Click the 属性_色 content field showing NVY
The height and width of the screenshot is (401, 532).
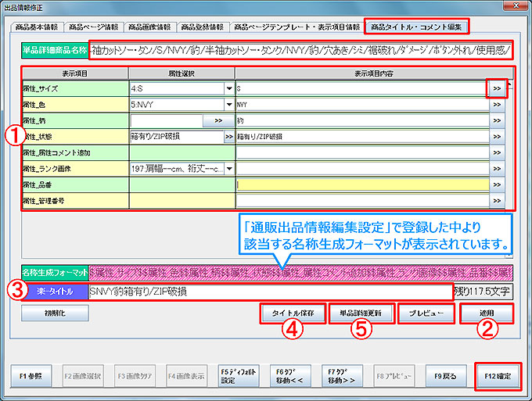[x=362, y=105]
